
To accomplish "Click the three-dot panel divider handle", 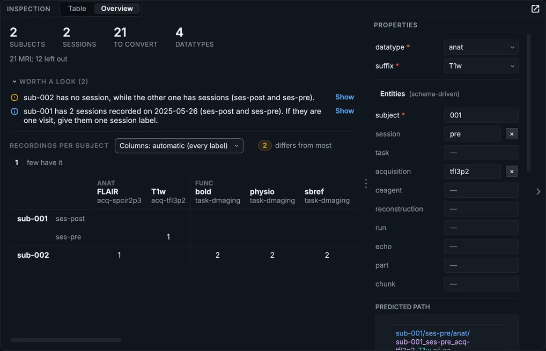I will tap(366, 183).
